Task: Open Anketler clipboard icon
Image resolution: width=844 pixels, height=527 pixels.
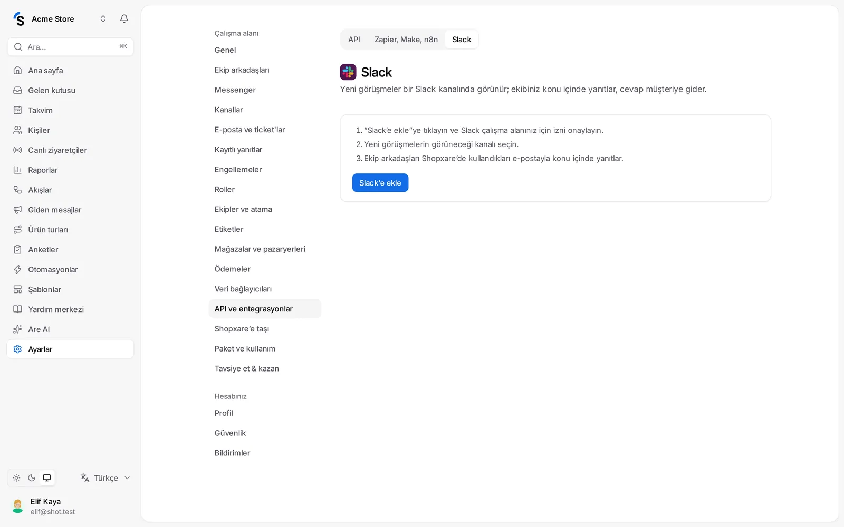Action: click(17, 250)
